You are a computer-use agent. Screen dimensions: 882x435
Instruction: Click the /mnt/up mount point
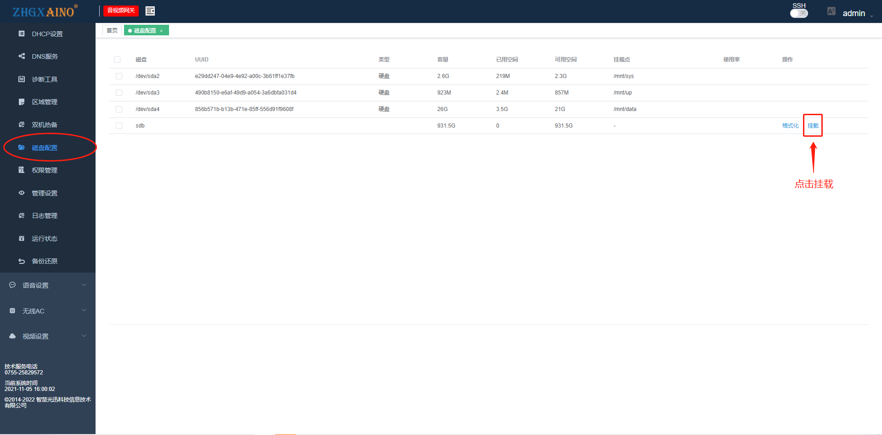(x=623, y=93)
